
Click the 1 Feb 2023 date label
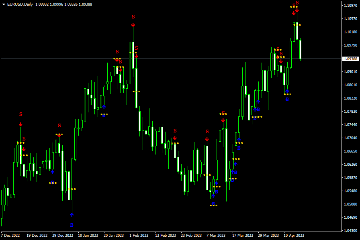139,236
